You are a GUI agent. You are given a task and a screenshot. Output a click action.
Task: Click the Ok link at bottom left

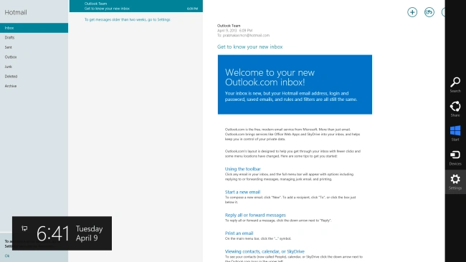click(x=7, y=256)
